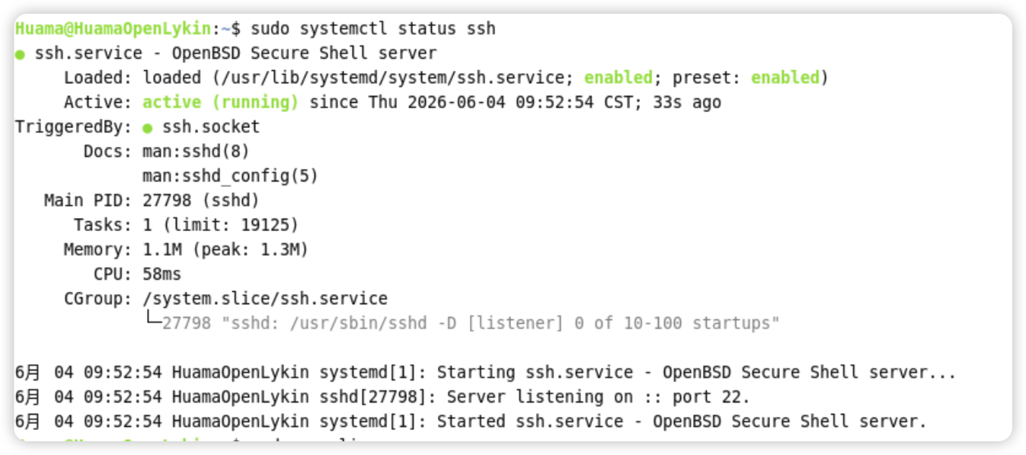Click the Main PID value 27798 (sshd)

point(201,200)
